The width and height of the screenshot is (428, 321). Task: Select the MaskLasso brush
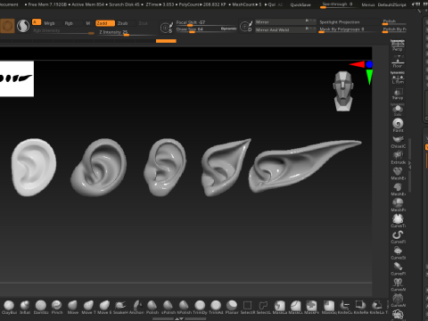[x=279, y=307]
